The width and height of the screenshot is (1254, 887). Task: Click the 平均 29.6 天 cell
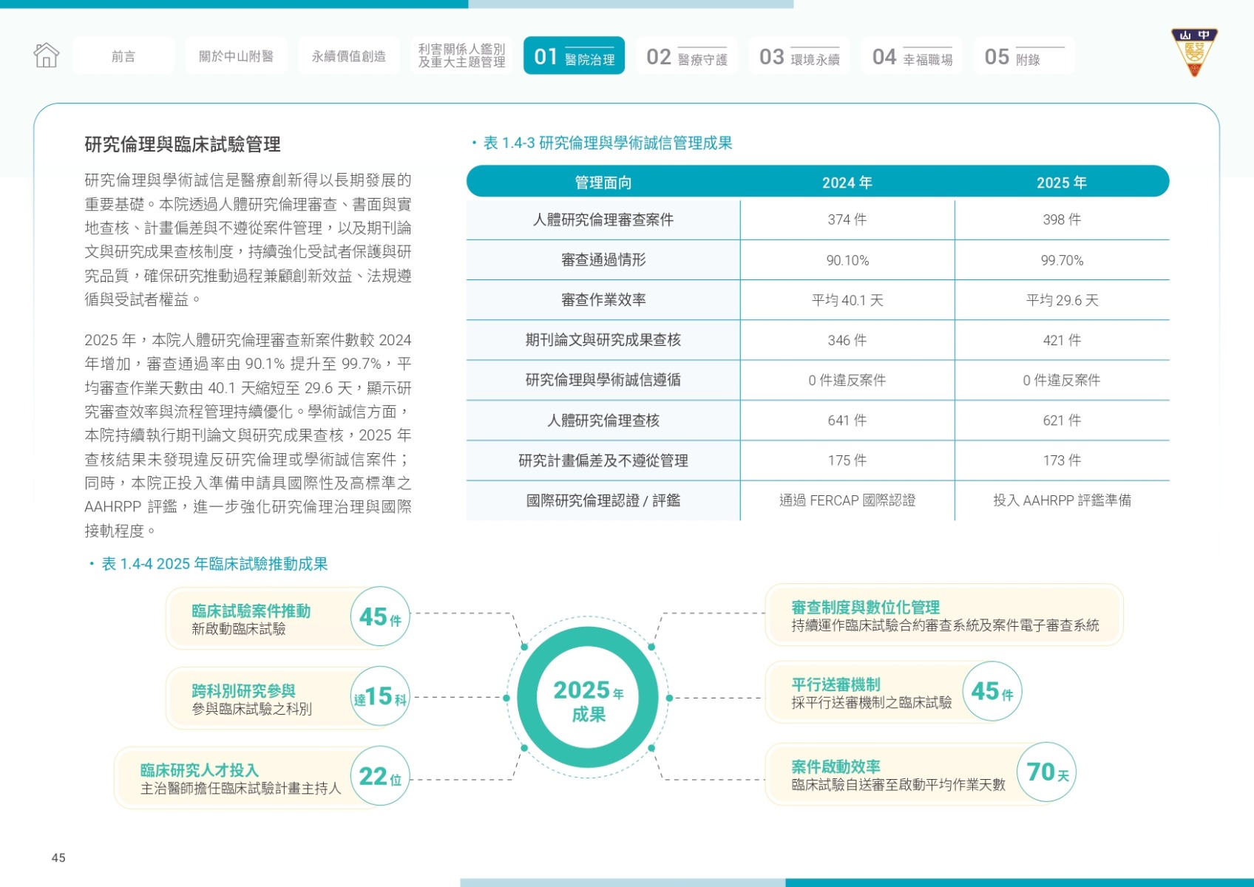(x=1062, y=300)
